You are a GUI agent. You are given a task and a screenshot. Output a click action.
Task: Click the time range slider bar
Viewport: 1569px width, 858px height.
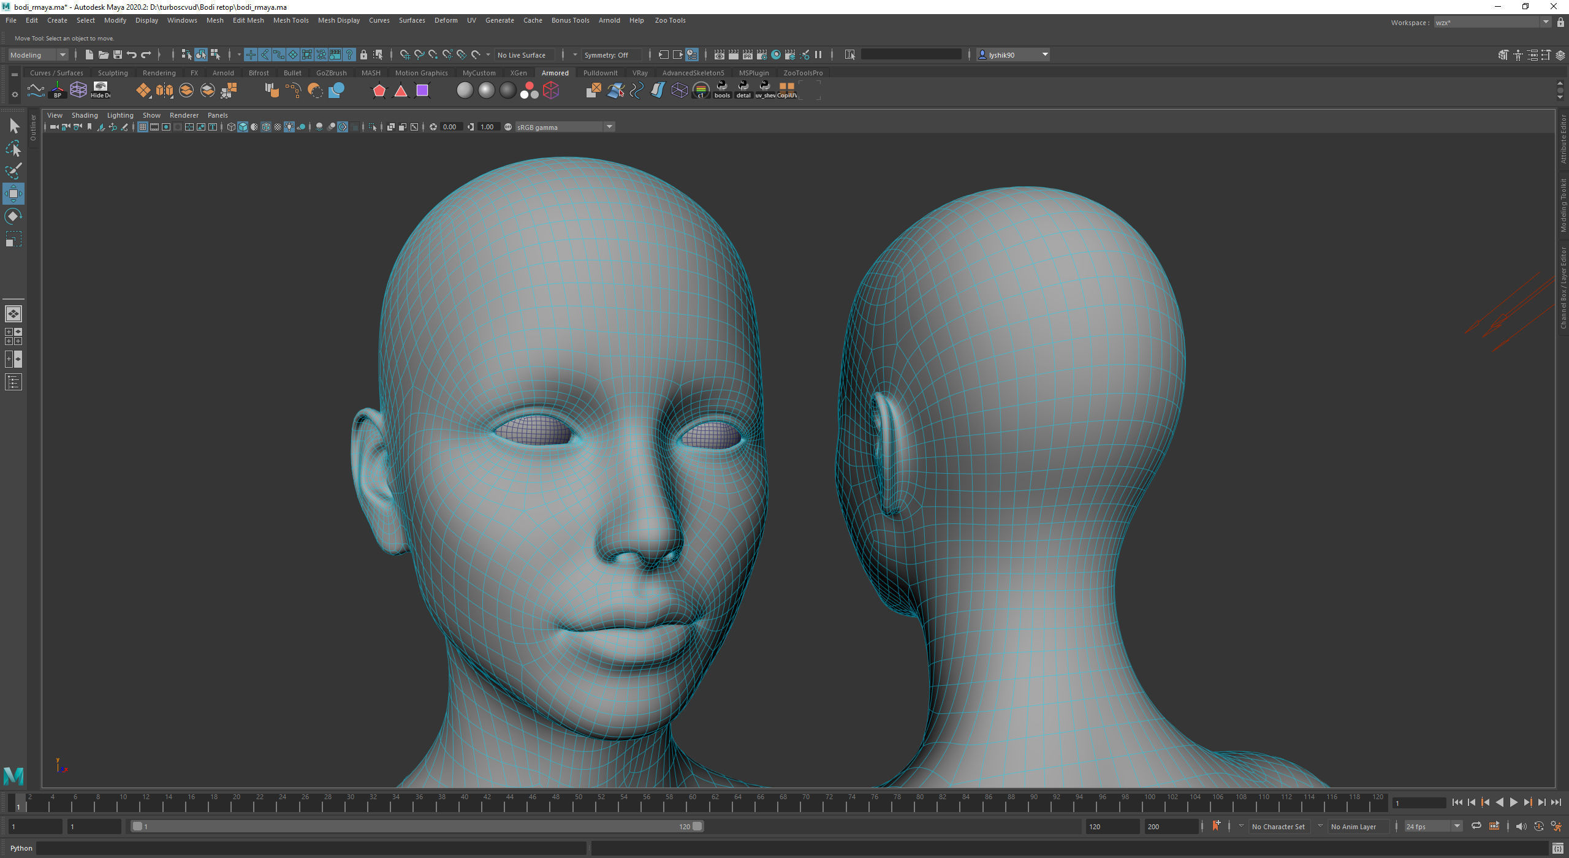click(x=417, y=826)
